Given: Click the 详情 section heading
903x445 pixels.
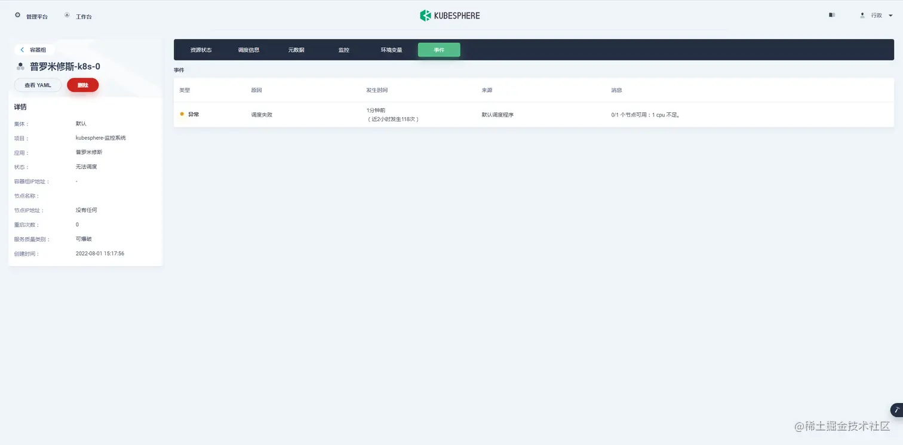Looking at the screenshot, I should [20, 108].
